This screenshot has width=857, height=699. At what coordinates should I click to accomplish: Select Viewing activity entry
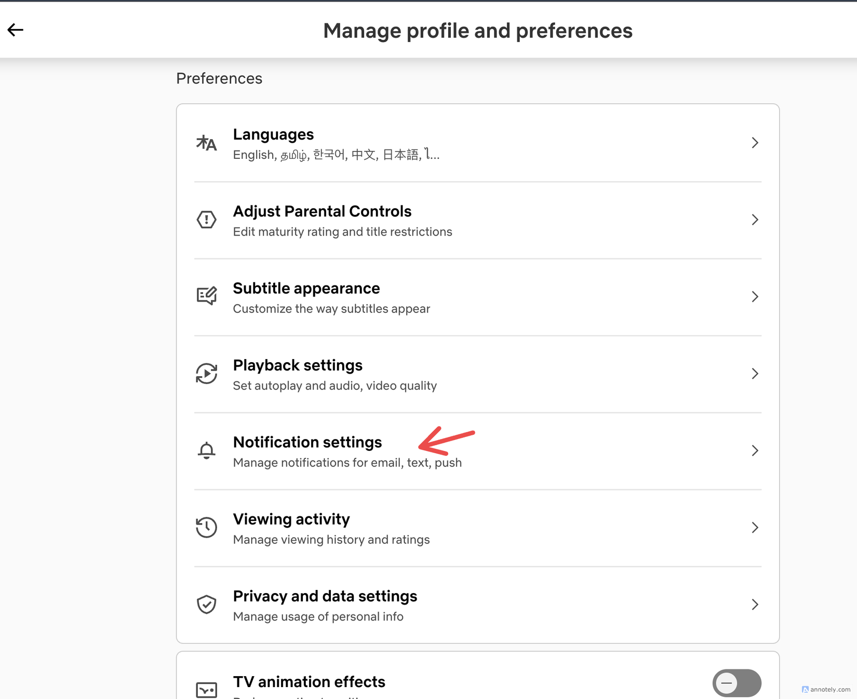291,519
